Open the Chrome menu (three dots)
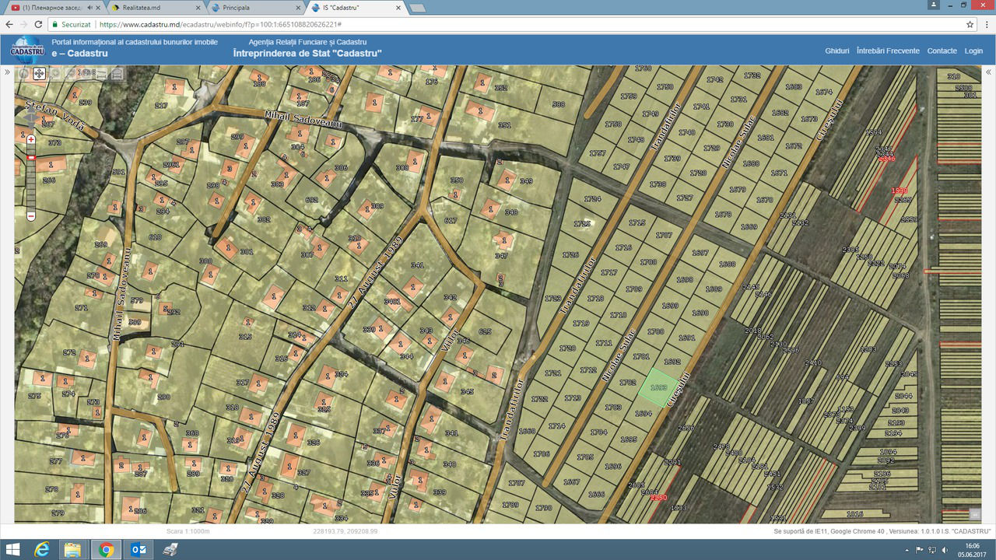This screenshot has height=560, width=996. tap(986, 24)
